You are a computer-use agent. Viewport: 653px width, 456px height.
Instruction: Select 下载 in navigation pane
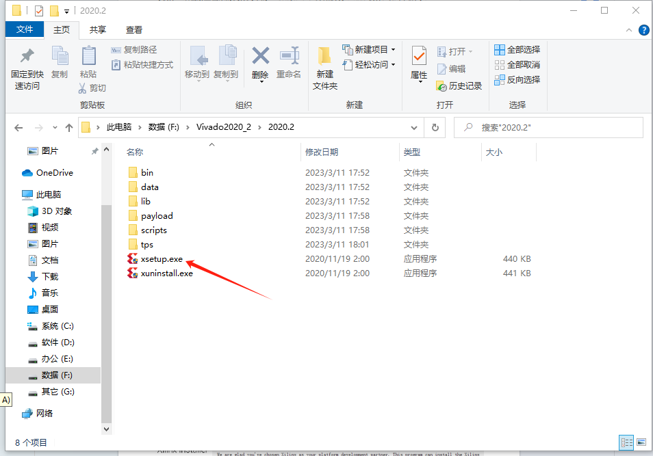(x=43, y=277)
